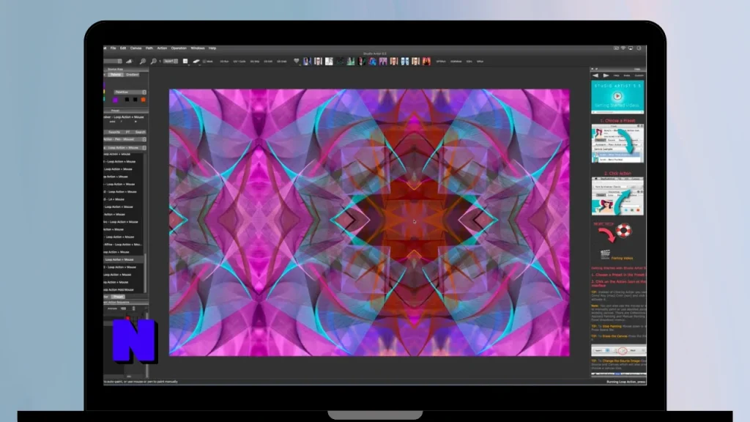Pick the orange color swatch

click(143, 100)
